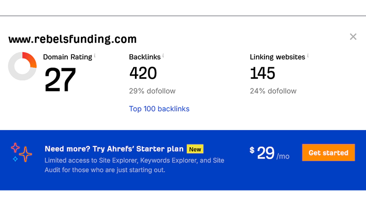Screen dimensions: 366x206
Task: Select the Domain Rating value 27
Action: 60,80
